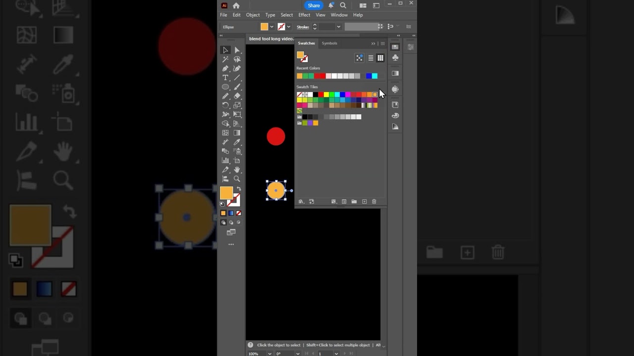
Task: Select the Zoom tool
Action: click(237, 179)
